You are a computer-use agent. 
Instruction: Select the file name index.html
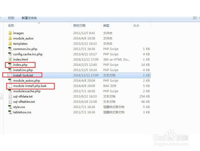(x=20, y=59)
